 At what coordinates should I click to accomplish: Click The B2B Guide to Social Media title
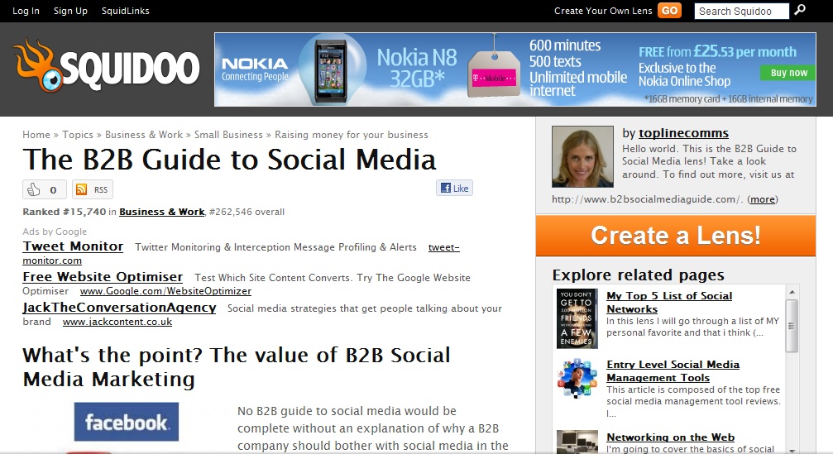tap(229, 160)
